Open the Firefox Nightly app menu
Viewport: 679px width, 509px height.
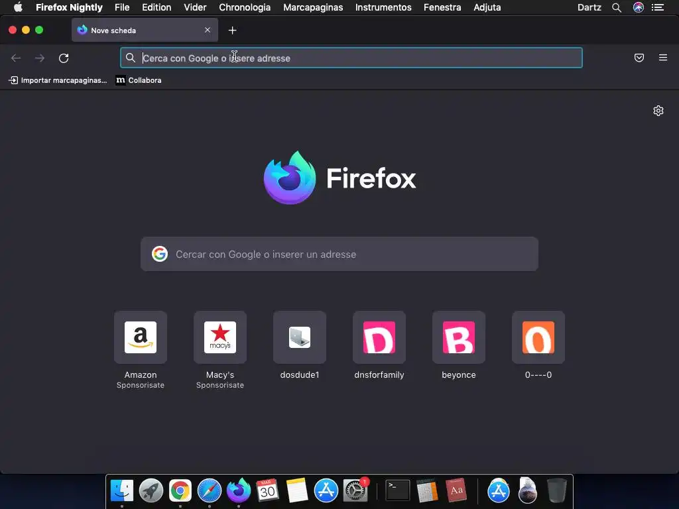[69, 7]
